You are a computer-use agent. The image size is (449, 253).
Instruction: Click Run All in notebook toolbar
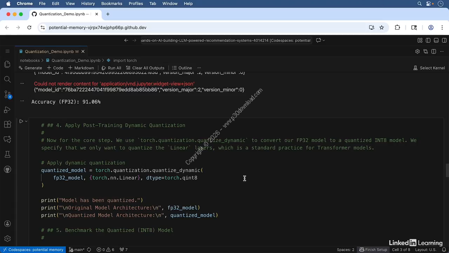point(111,68)
